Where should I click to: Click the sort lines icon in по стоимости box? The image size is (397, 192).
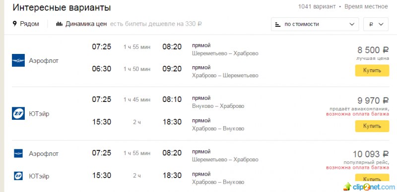tap(278, 25)
